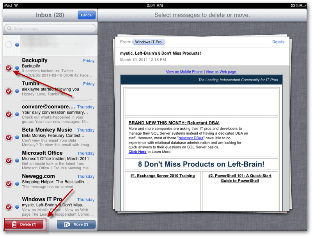This screenshot has height=236, width=312.
Task: Tap the Delete (7) button
Action: (x=24, y=224)
